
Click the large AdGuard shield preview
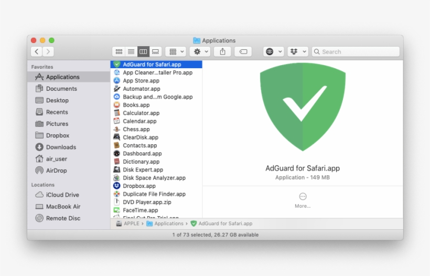point(303,107)
